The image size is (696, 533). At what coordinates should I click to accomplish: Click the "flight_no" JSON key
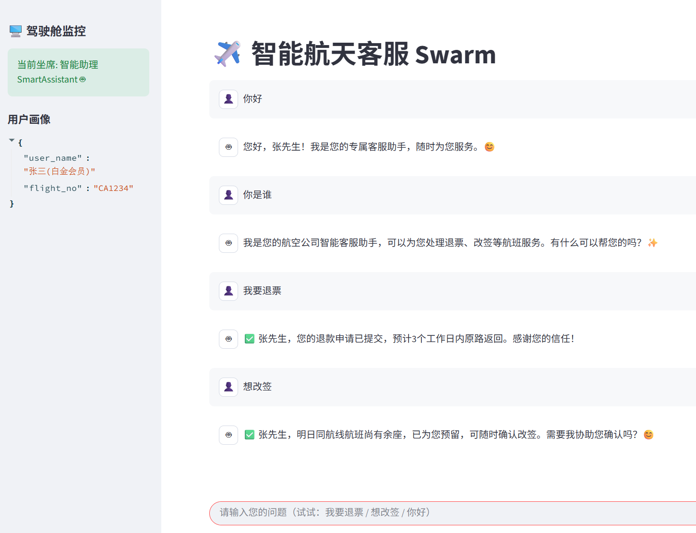[53, 188]
